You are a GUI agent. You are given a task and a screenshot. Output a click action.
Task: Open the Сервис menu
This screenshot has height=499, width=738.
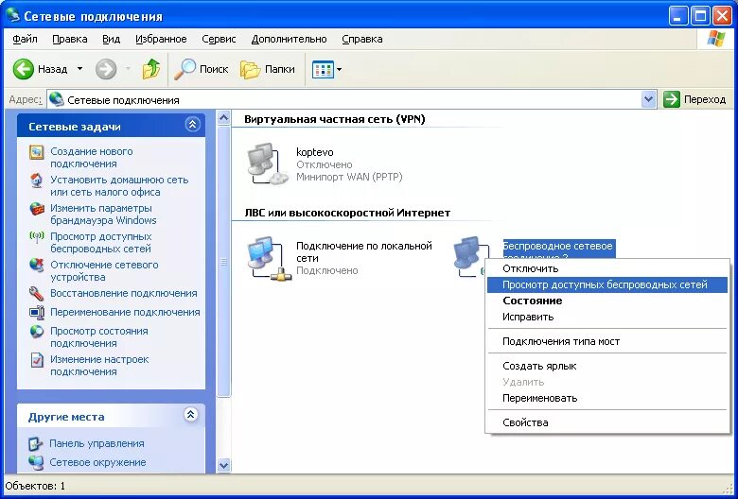point(219,39)
